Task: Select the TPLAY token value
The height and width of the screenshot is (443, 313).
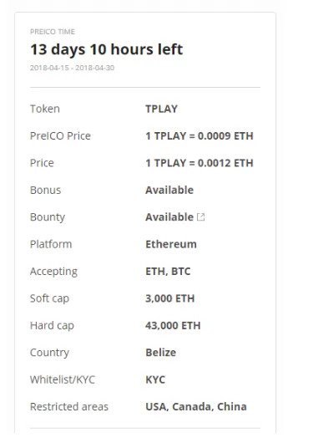Action: pyautogui.click(x=161, y=109)
